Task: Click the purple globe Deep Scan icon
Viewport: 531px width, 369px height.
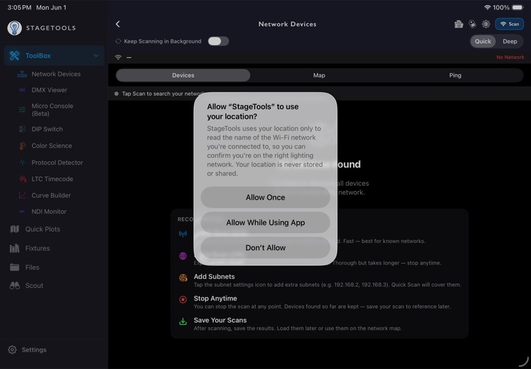Action: point(183,256)
